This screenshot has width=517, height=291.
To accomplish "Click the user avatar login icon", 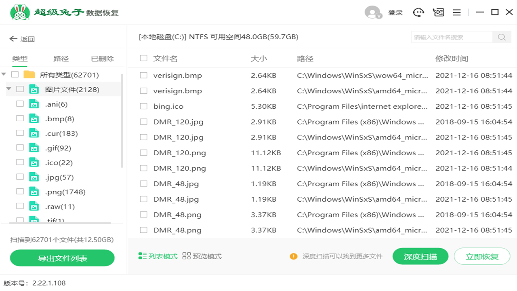I will pyautogui.click(x=373, y=13).
